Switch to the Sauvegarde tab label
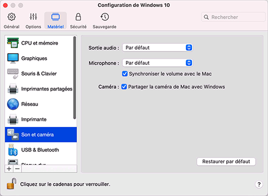268x196 pixels. click(x=105, y=27)
